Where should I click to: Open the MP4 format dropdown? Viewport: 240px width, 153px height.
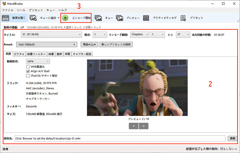38,61
